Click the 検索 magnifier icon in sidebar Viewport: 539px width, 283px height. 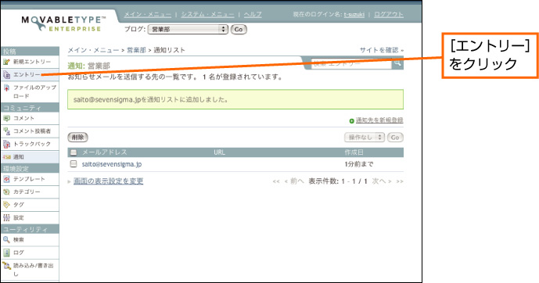tap(6, 240)
